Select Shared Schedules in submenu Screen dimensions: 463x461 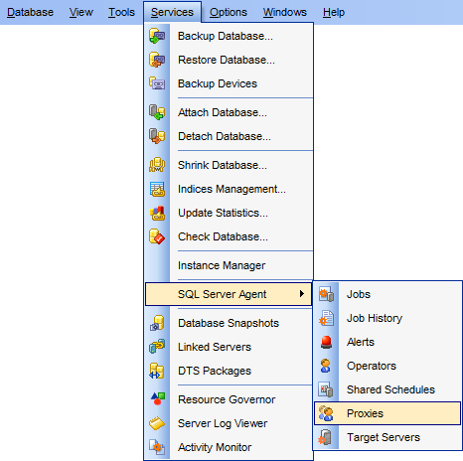[387, 389]
